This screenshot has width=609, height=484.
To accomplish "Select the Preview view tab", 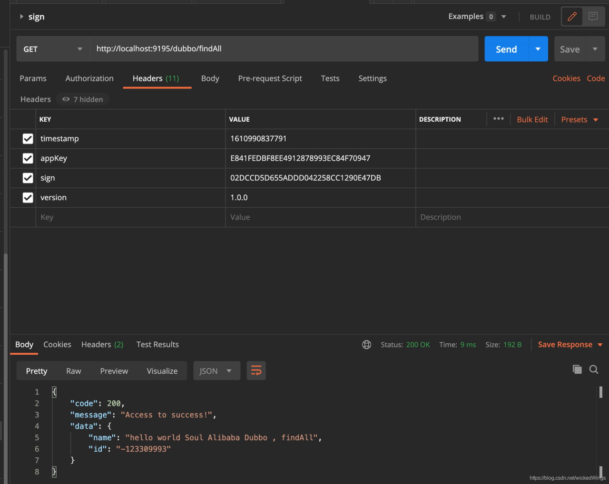I will click(114, 371).
